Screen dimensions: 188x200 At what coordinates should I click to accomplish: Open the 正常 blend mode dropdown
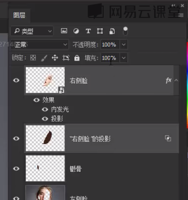pyautogui.click(x=40, y=45)
